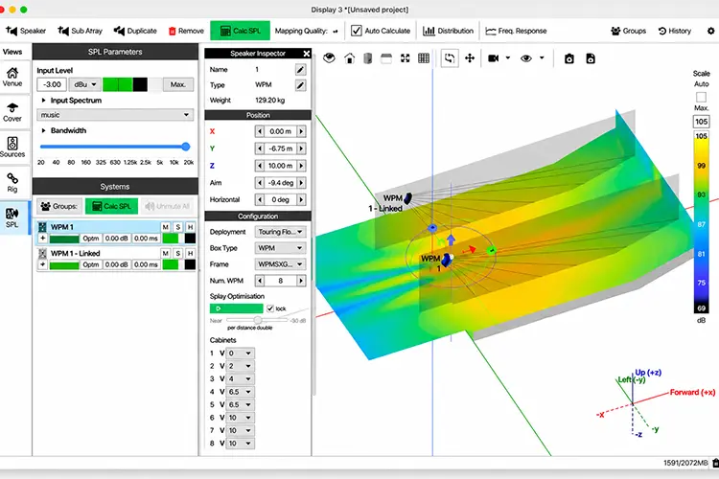Switch to the SPL view
Image resolution: width=719 pixels, height=479 pixels.
coord(12,217)
